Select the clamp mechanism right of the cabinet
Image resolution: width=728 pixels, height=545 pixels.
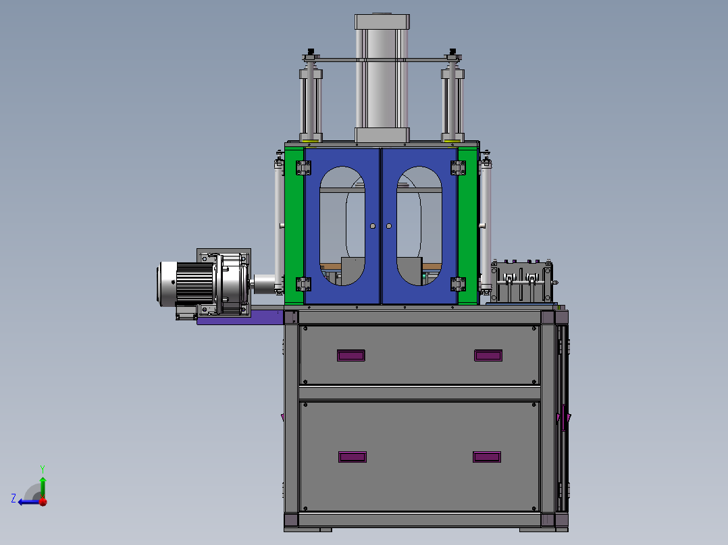pyautogui.click(x=522, y=281)
